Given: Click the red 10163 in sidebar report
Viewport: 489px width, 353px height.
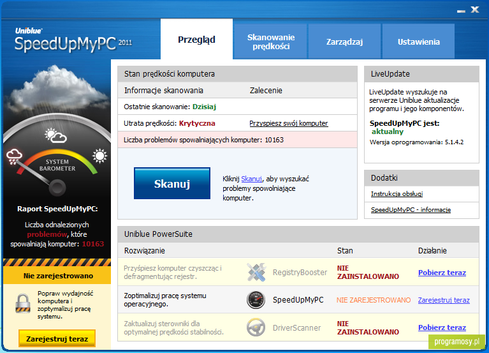Looking at the screenshot, I should (x=93, y=244).
